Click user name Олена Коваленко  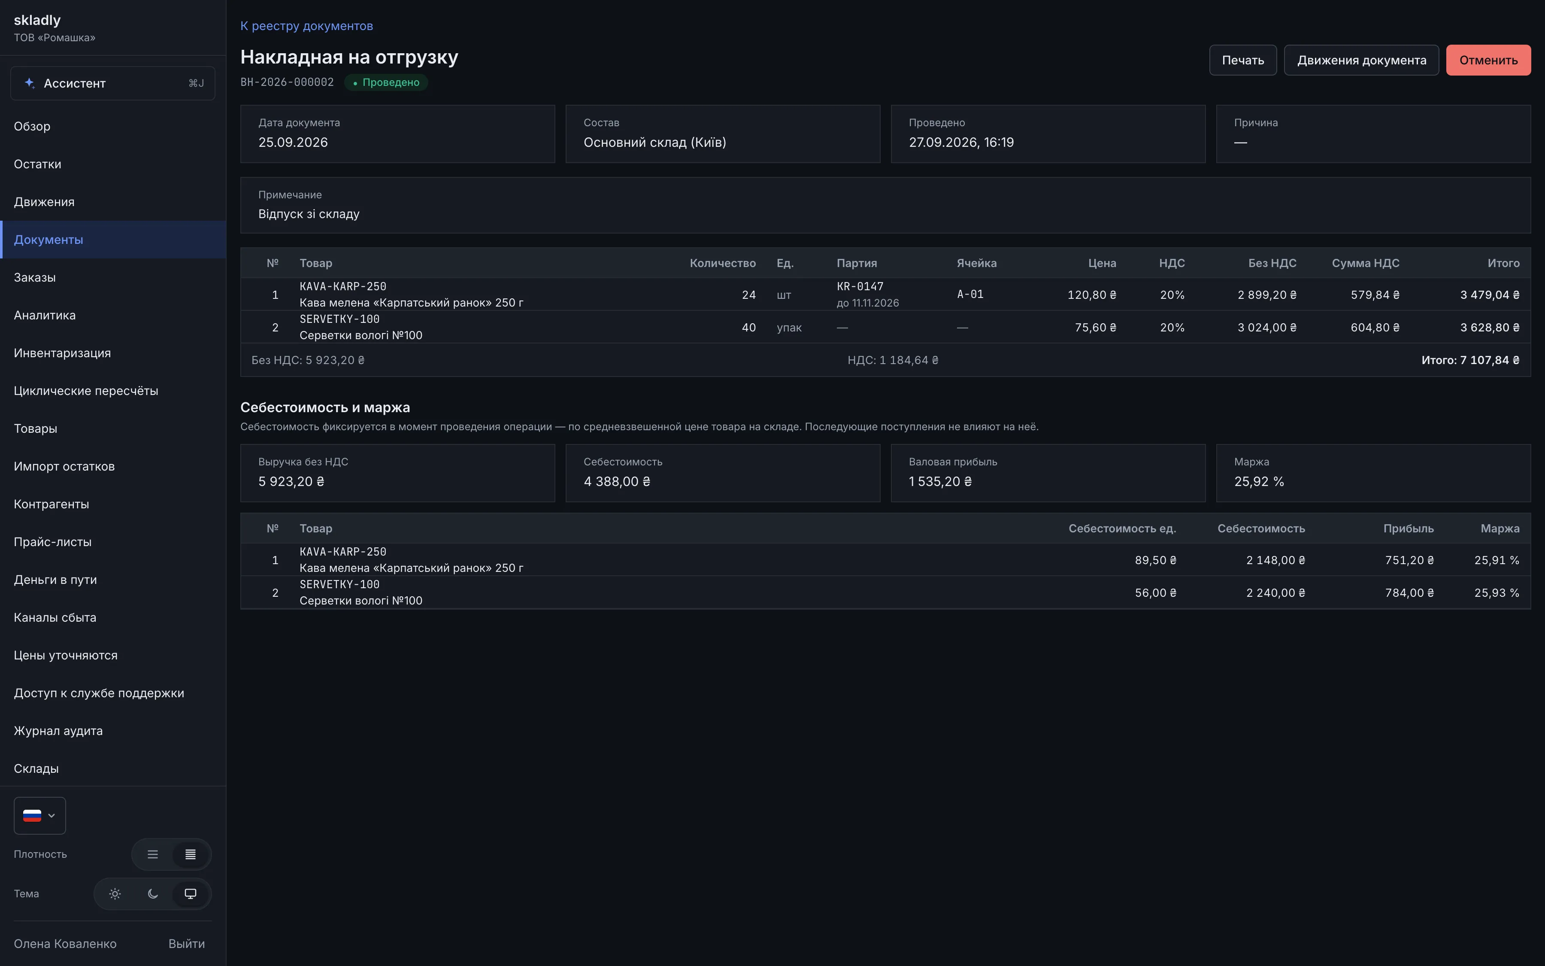coord(65,944)
